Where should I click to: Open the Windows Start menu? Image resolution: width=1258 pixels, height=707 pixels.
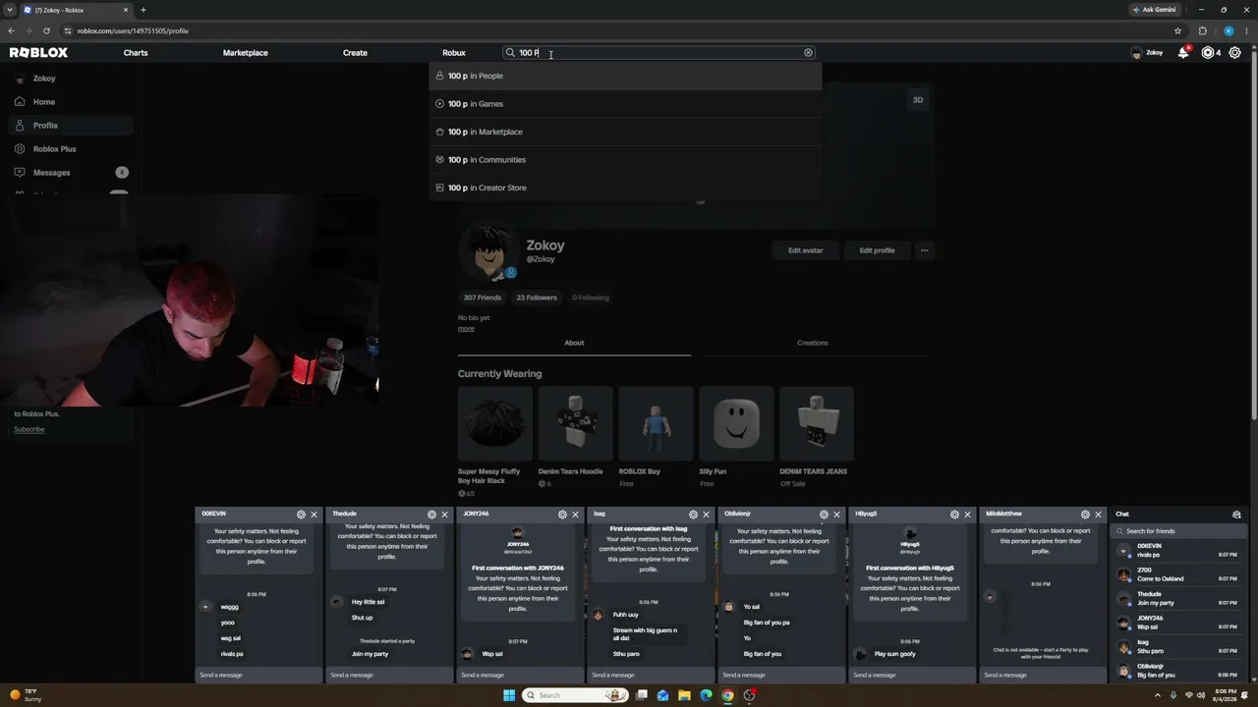point(509,695)
